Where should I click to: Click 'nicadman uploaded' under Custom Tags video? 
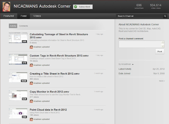pyautogui.click(x=41, y=65)
